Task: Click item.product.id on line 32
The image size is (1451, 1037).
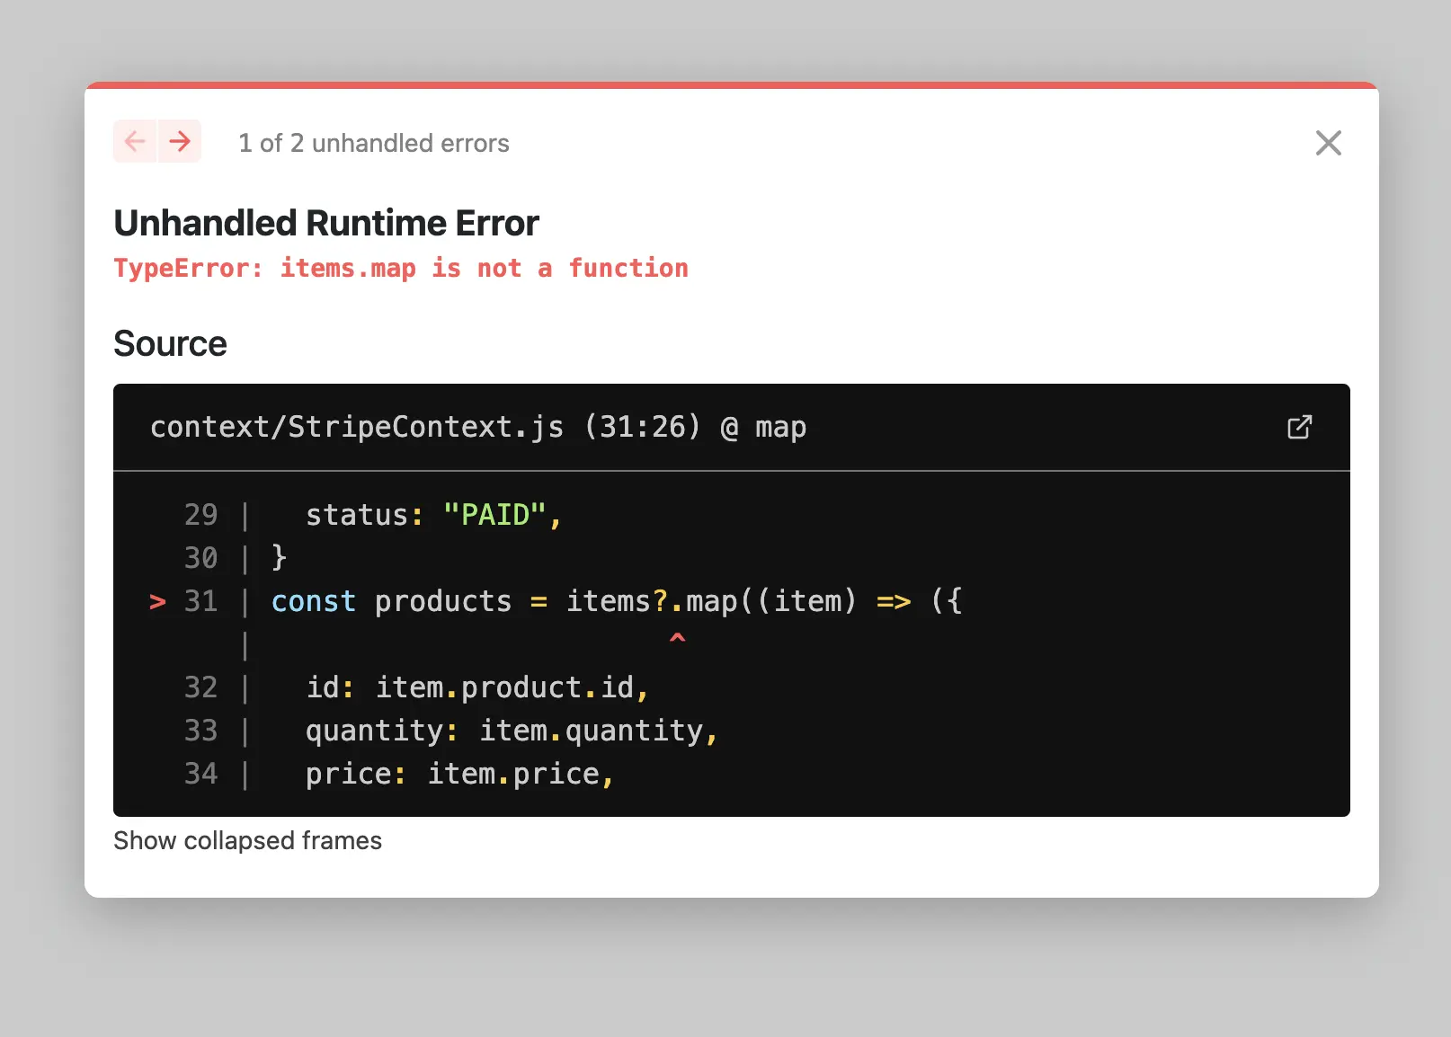Action: click(503, 687)
